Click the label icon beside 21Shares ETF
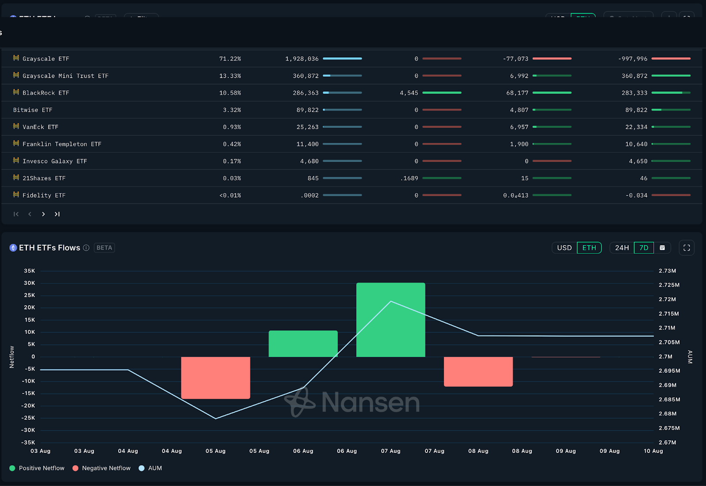Image resolution: width=706 pixels, height=486 pixels. point(16,178)
